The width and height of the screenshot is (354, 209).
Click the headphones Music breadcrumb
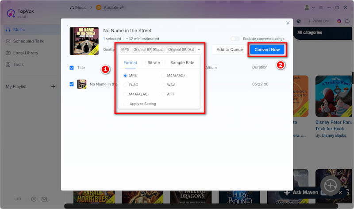pos(78,8)
